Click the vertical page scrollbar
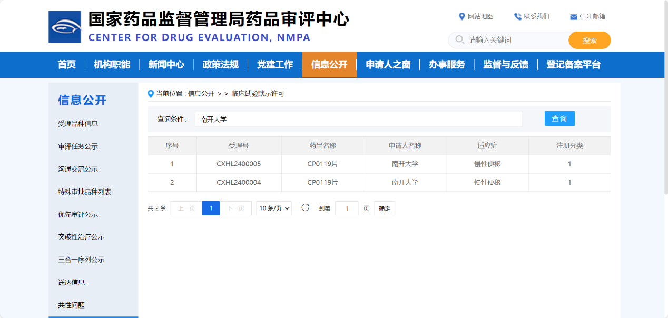This screenshot has width=668, height=318. pyautogui.click(x=666, y=97)
